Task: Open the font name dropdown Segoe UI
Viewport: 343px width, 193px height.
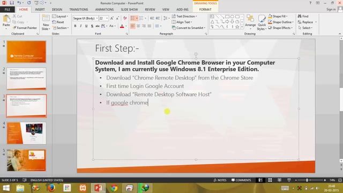Action: [x=96, y=18]
